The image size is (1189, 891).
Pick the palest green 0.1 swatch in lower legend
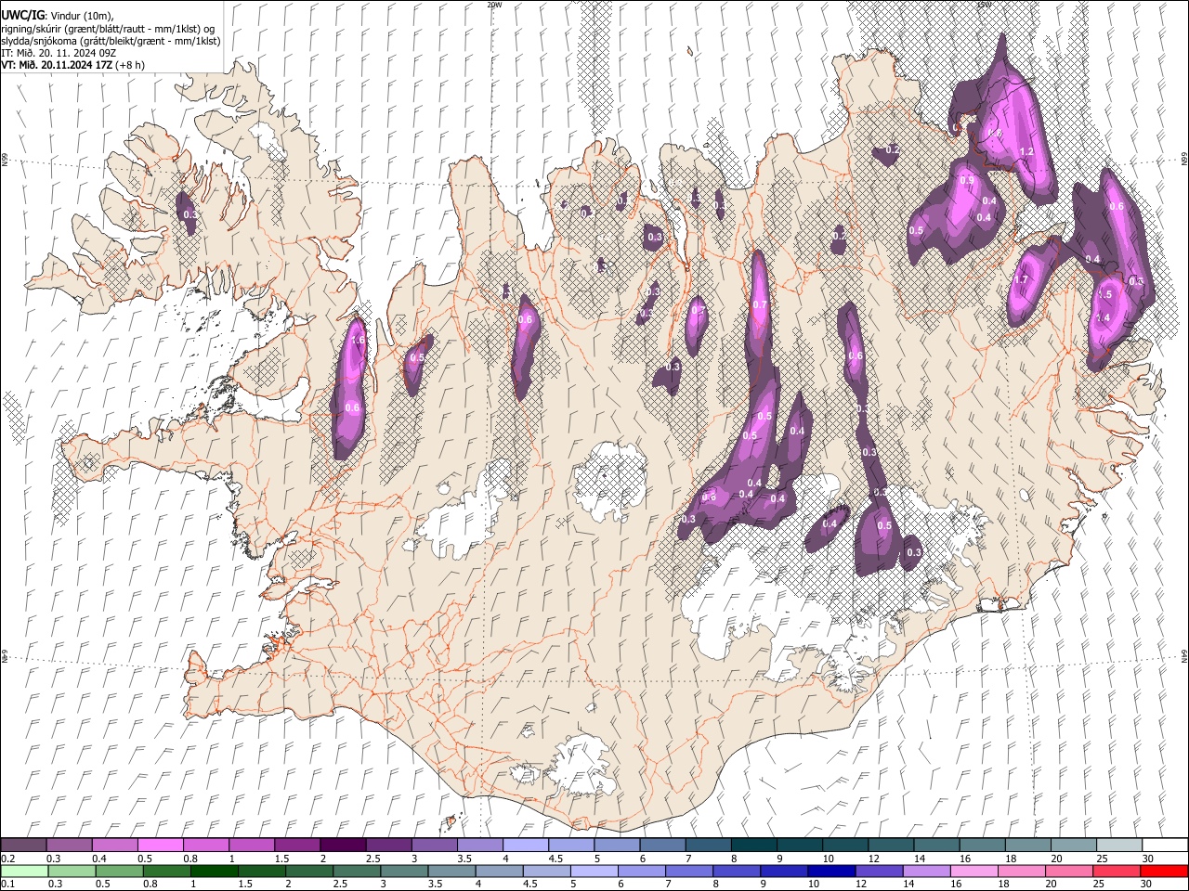pyautogui.click(x=24, y=871)
